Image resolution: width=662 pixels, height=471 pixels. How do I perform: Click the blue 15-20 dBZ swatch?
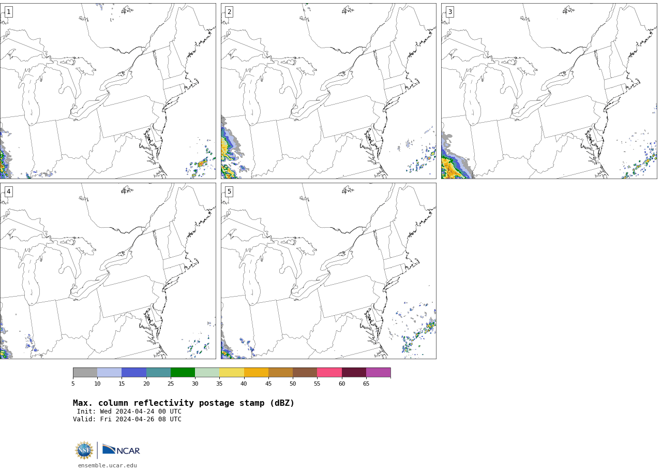tap(134, 373)
